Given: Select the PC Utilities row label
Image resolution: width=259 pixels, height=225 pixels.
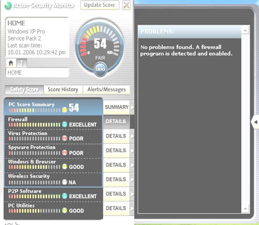Looking at the screenshot, I should (x=22, y=205).
